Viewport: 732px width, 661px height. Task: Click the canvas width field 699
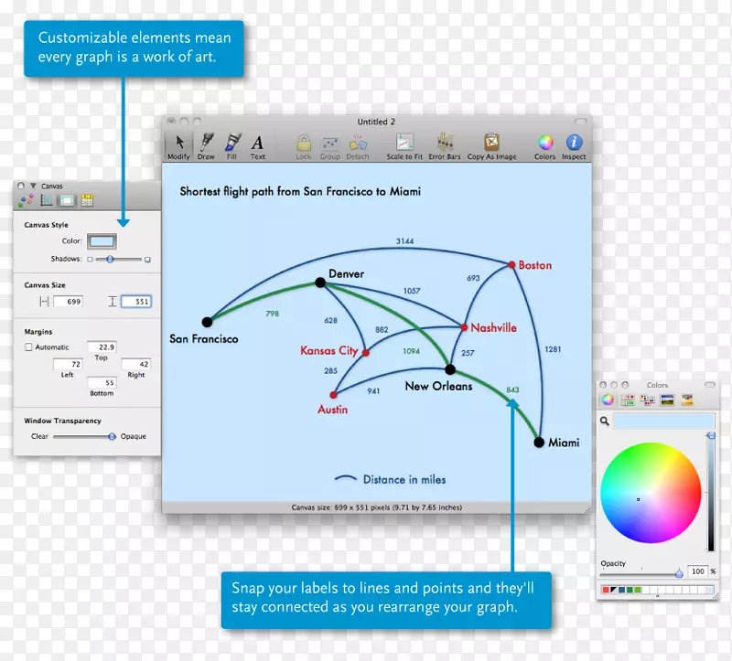68,302
